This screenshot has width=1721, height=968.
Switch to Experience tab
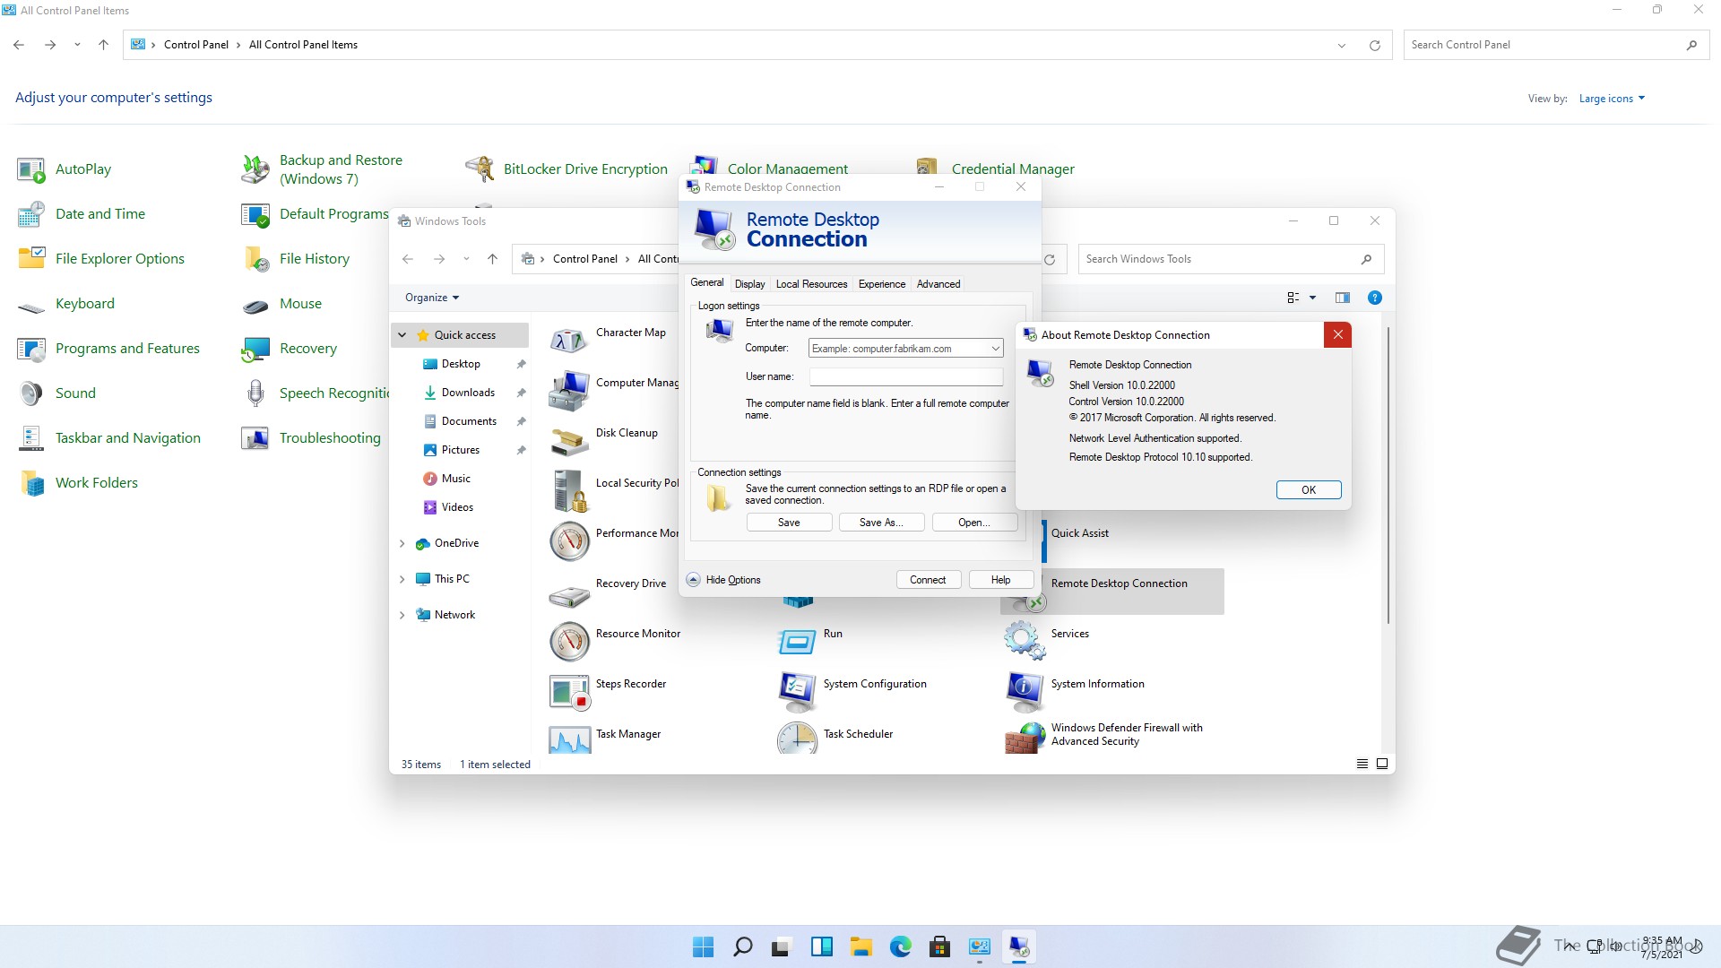pyautogui.click(x=882, y=284)
